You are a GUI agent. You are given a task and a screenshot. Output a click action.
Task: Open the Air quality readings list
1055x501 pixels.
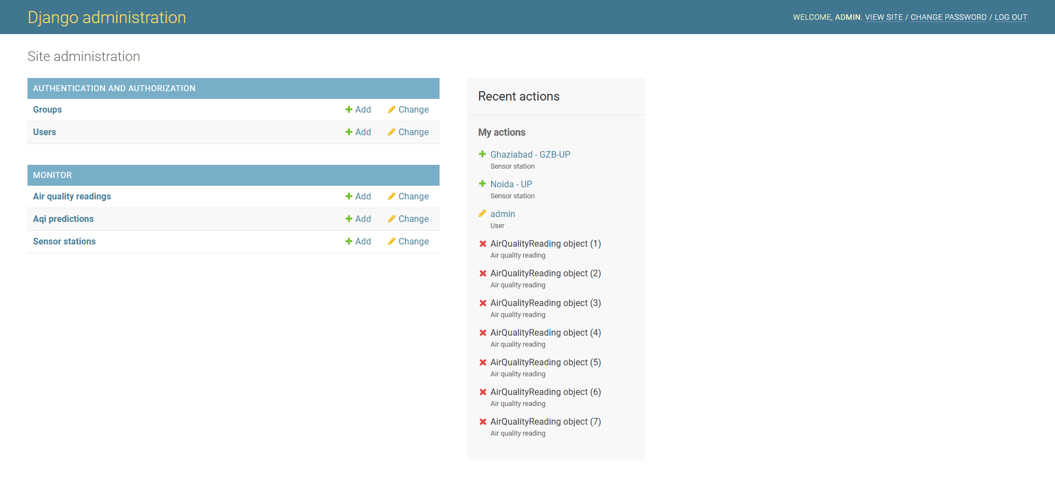tap(72, 197)
